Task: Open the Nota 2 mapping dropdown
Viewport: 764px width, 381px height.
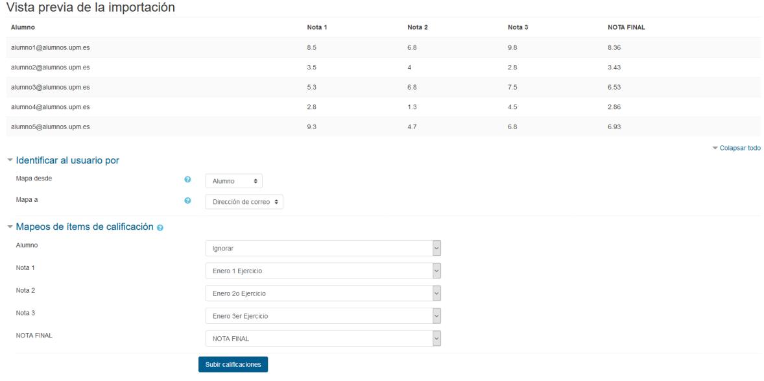Action: [x=323, y=293]
